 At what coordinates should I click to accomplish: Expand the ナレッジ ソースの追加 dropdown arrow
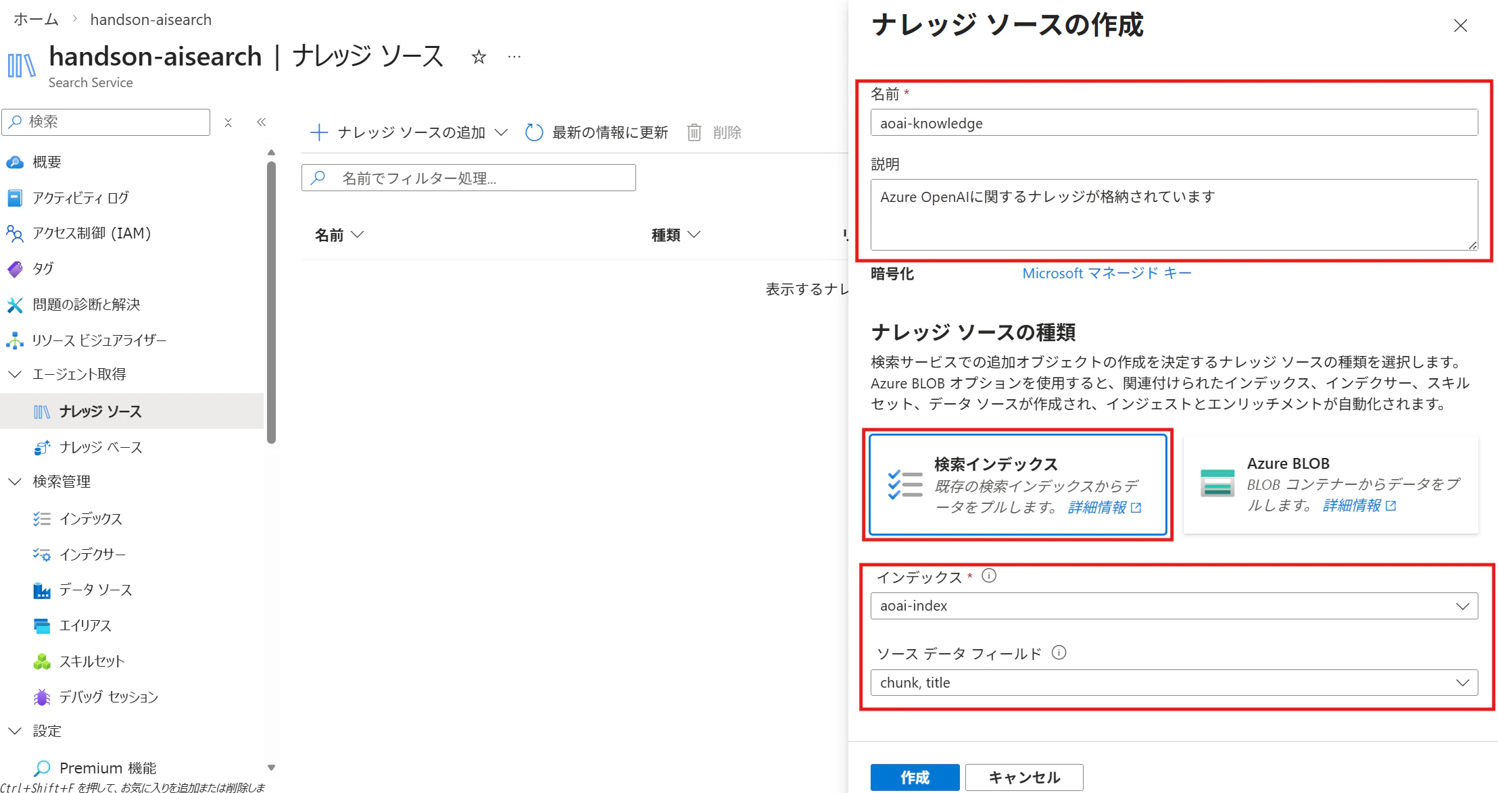pos(501,132)
